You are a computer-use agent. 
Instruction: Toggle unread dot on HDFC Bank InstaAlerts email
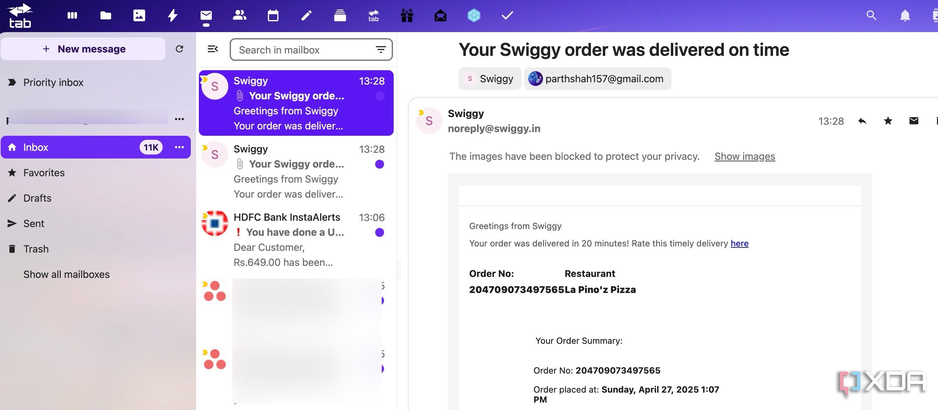[379, 232]
